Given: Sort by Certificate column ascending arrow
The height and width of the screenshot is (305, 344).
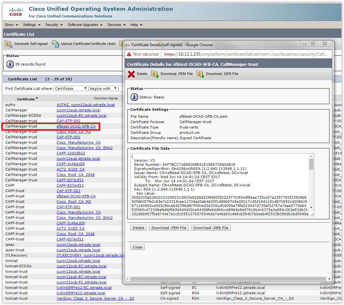Looking at the screenshot, I should point(37,98).
